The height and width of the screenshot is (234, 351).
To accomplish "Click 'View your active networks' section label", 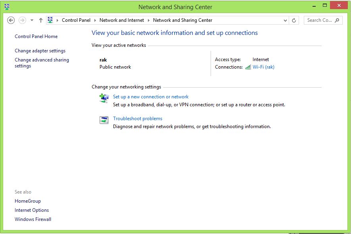I will point(119,45).
